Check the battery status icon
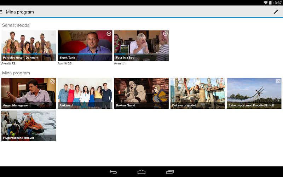Image resolution: width=283 pixels, height=177 pixels. pyautogui.click(x=270, y=3)
